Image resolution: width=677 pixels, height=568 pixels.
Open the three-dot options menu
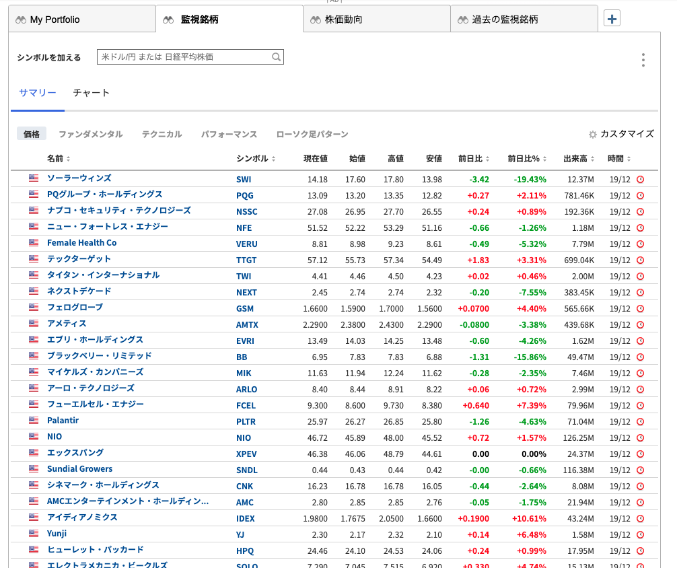coord(643,60)
